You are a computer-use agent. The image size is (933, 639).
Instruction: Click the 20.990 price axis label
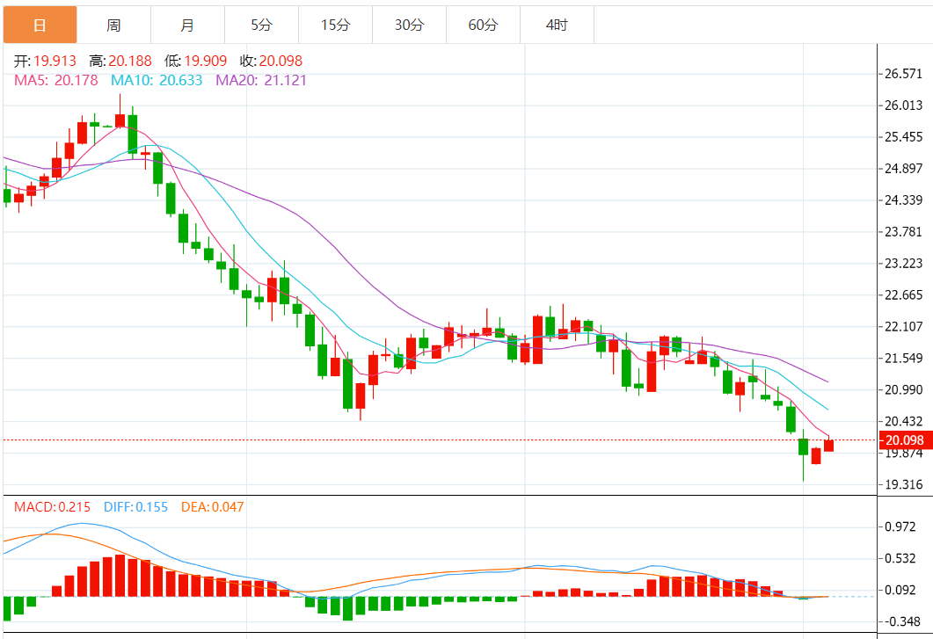coord(903,389)
